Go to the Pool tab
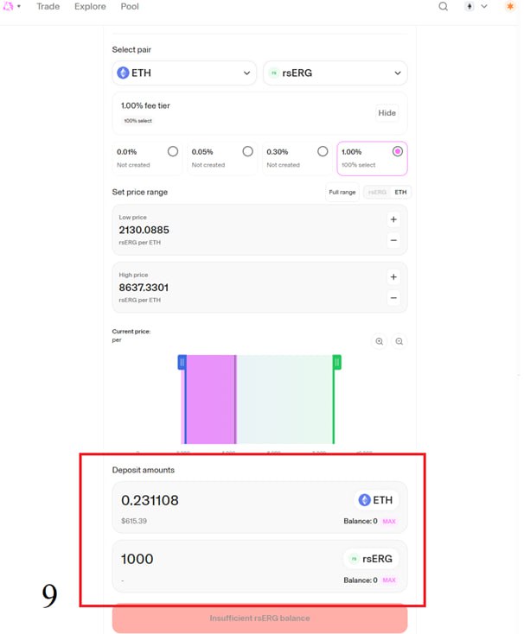Viewport: 524px width, 634px height. point(130,7)
